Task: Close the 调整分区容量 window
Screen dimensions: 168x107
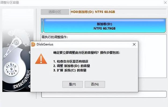Action: [165, 2]
